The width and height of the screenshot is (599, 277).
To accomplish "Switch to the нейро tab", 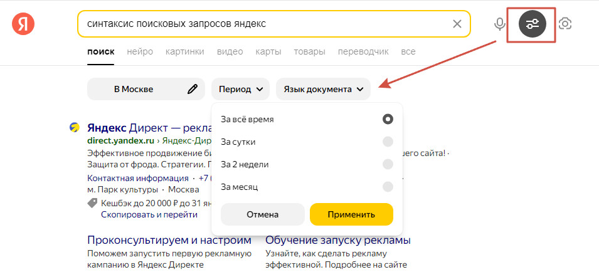I will point(140,51).
